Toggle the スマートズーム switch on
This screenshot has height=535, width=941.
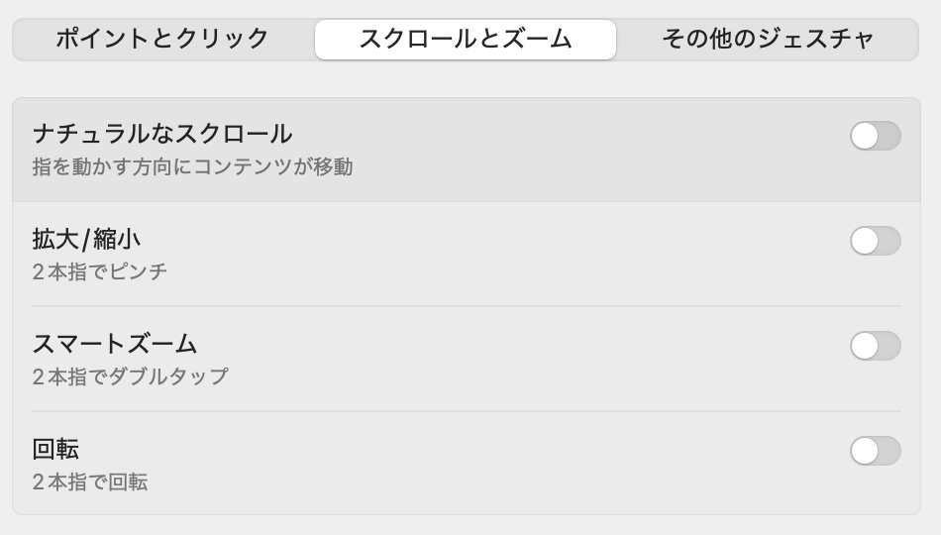pos(875,346)
